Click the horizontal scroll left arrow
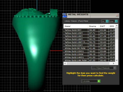The height and width of the screenshot is (92, 123). [65, 63]
